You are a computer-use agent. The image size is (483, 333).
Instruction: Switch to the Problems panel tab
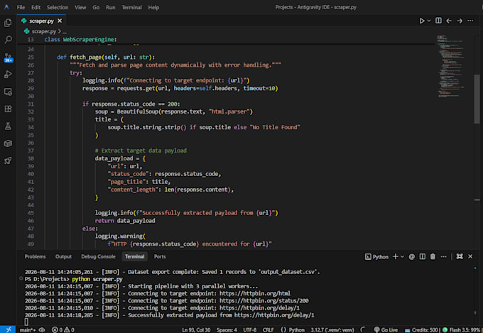35,256
